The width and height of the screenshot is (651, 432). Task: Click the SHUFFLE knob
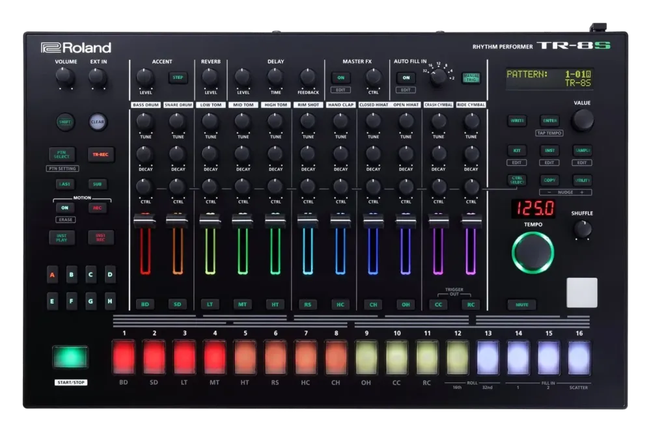(x=582, y=229)
